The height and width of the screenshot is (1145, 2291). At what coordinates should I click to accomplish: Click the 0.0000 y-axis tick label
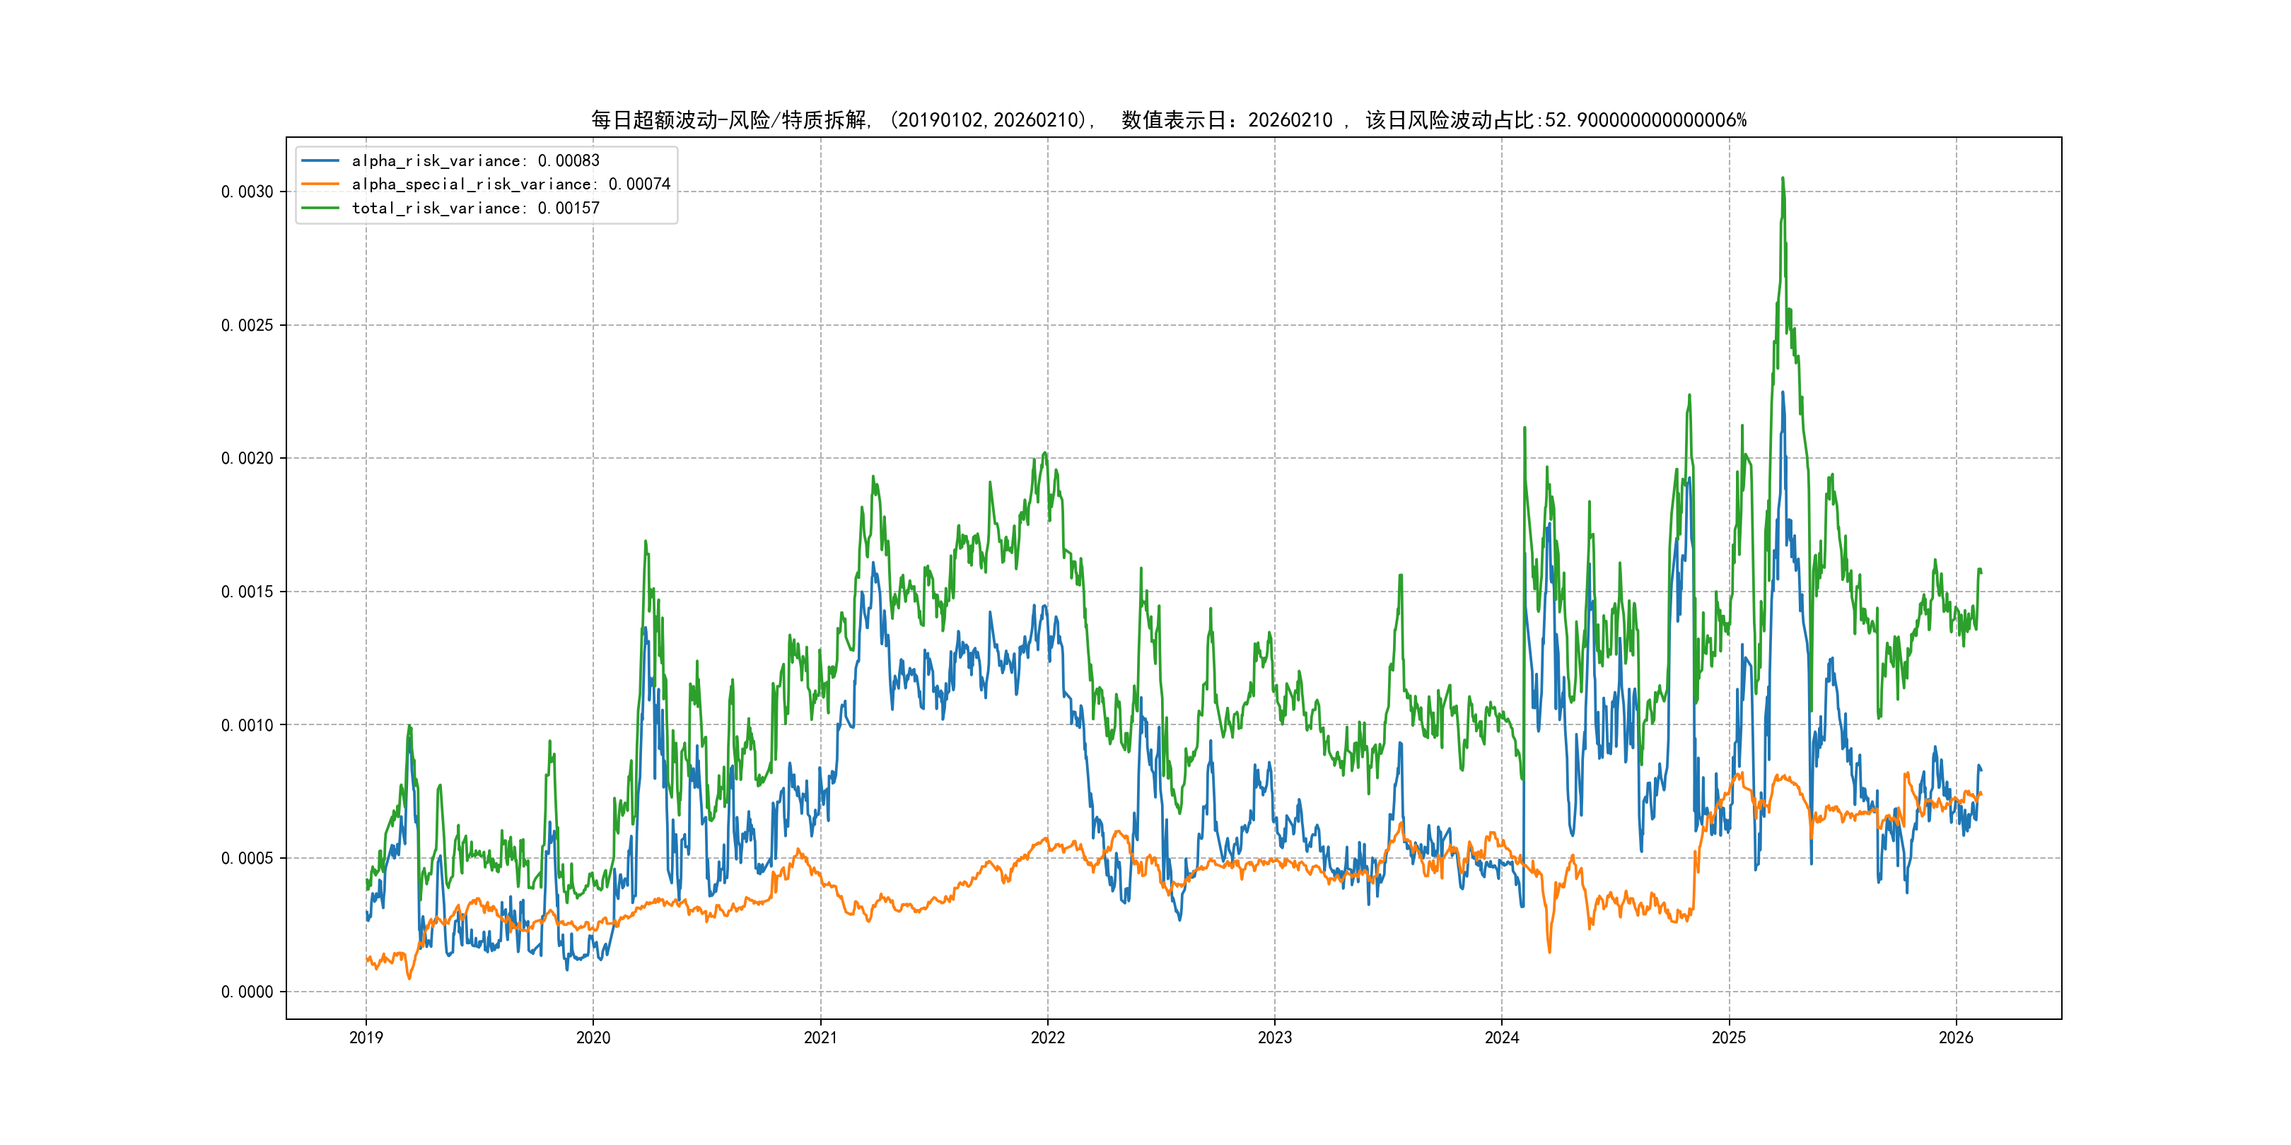coord(247,992)
